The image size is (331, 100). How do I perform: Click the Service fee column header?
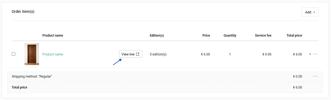263,36
